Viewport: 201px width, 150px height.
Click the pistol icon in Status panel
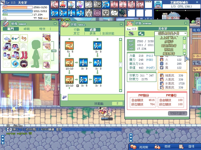(x=131, y=33)
